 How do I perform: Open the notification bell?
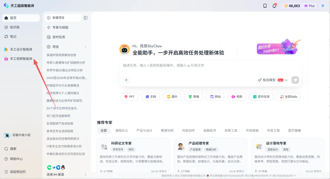click(x=274, y=6)
